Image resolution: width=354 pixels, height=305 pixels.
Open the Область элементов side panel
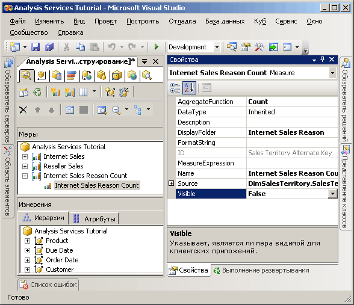pos(8,182)
